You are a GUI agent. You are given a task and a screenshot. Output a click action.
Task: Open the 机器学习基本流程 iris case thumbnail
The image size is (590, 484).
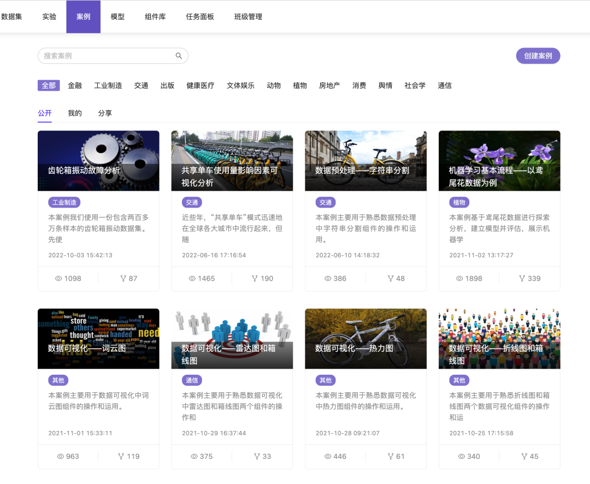click(499, 161)
